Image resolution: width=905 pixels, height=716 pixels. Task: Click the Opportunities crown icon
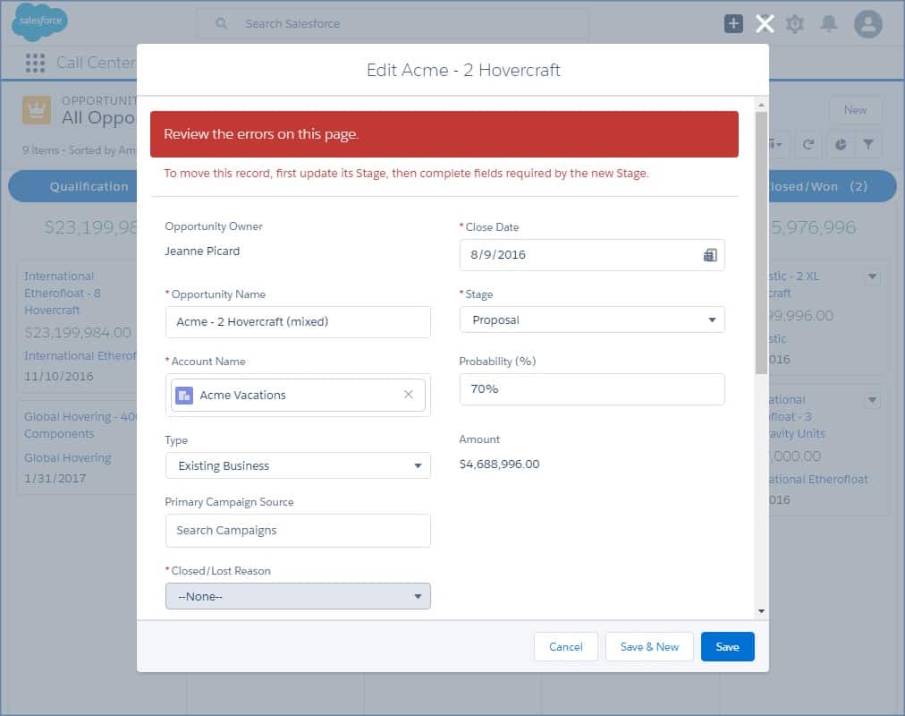tap(37, 110)
